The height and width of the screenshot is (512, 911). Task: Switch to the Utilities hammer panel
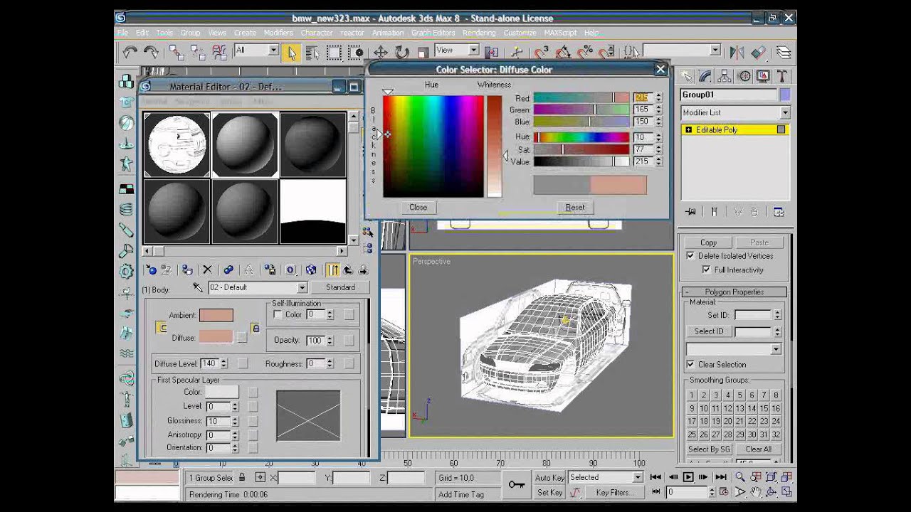(782, 76)
